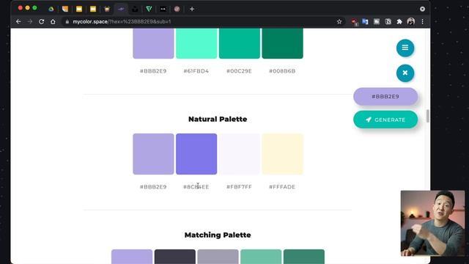Open the Extensions puzzle-piece menu
Viewport: 469px width, 264px height.
coord(399,21)
